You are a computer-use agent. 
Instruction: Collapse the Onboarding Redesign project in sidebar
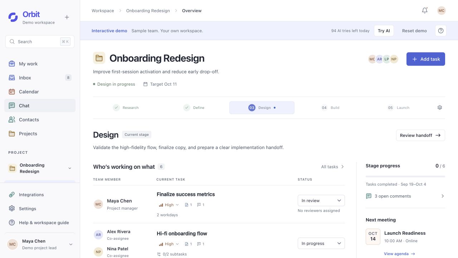(70, 168)
